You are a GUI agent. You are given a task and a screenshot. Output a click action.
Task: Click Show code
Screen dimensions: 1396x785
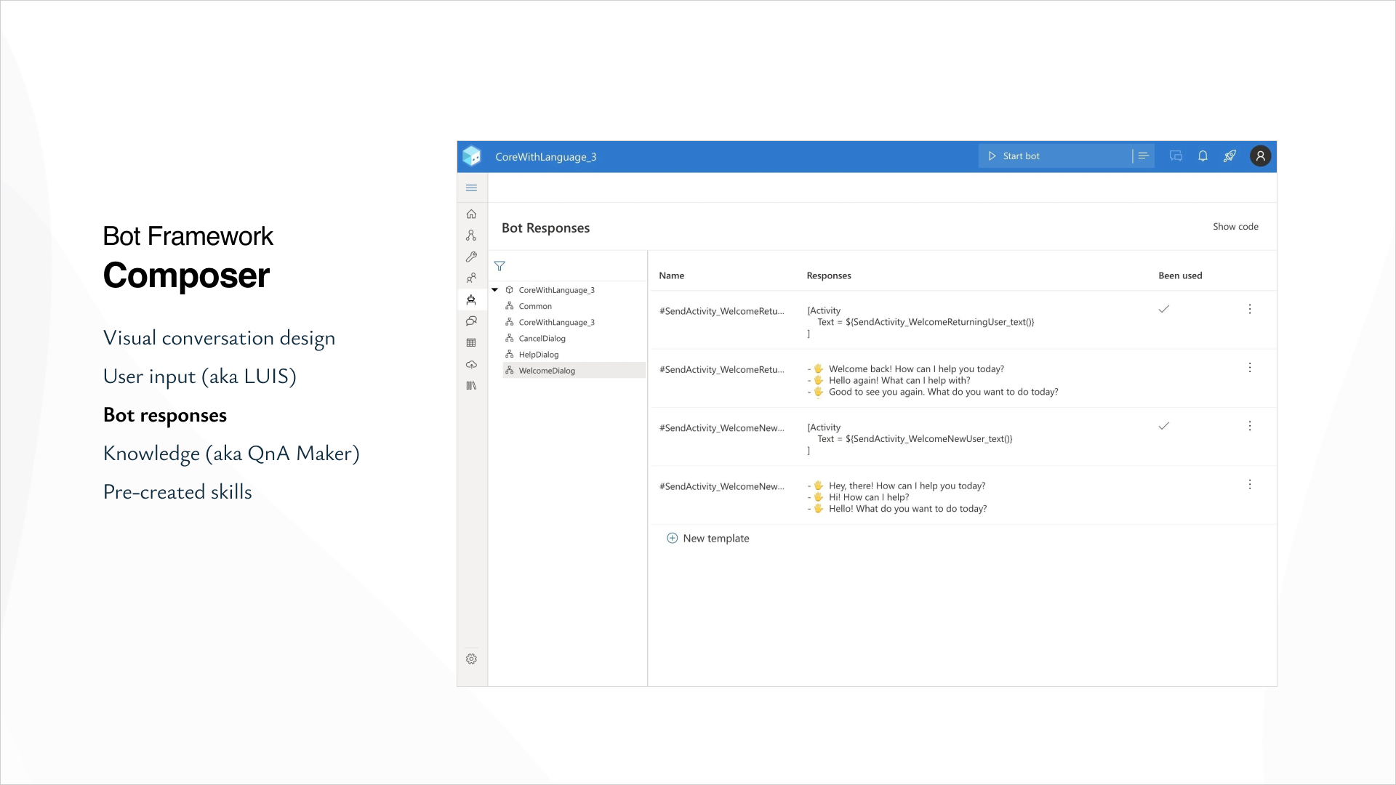coord(1235,227)
